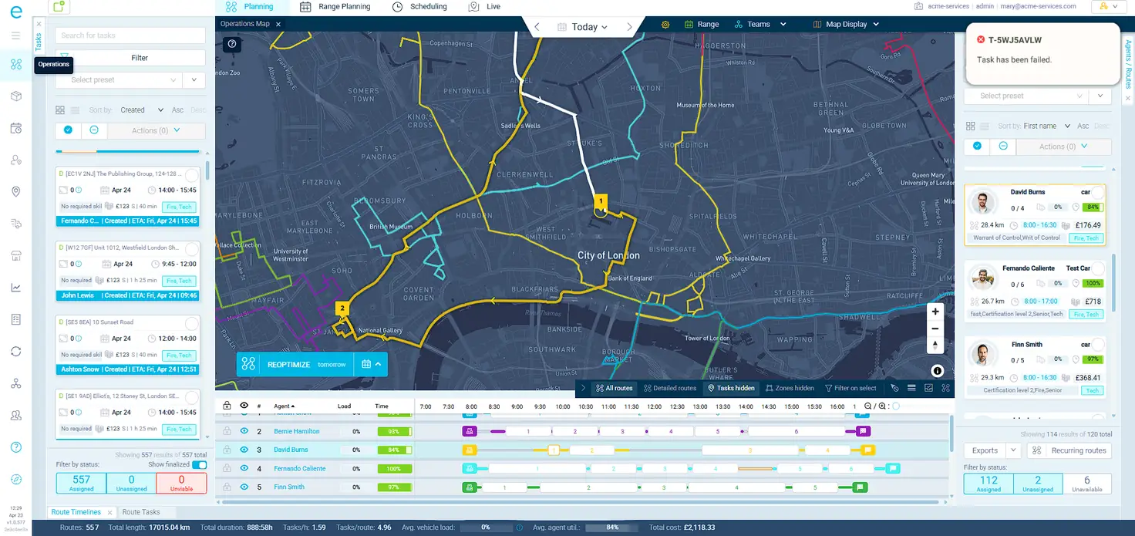Image resolution: width=1135 pixels, height=536 pixels.
Task: Click the green add task icon
Action: click(x=58, y=6)
